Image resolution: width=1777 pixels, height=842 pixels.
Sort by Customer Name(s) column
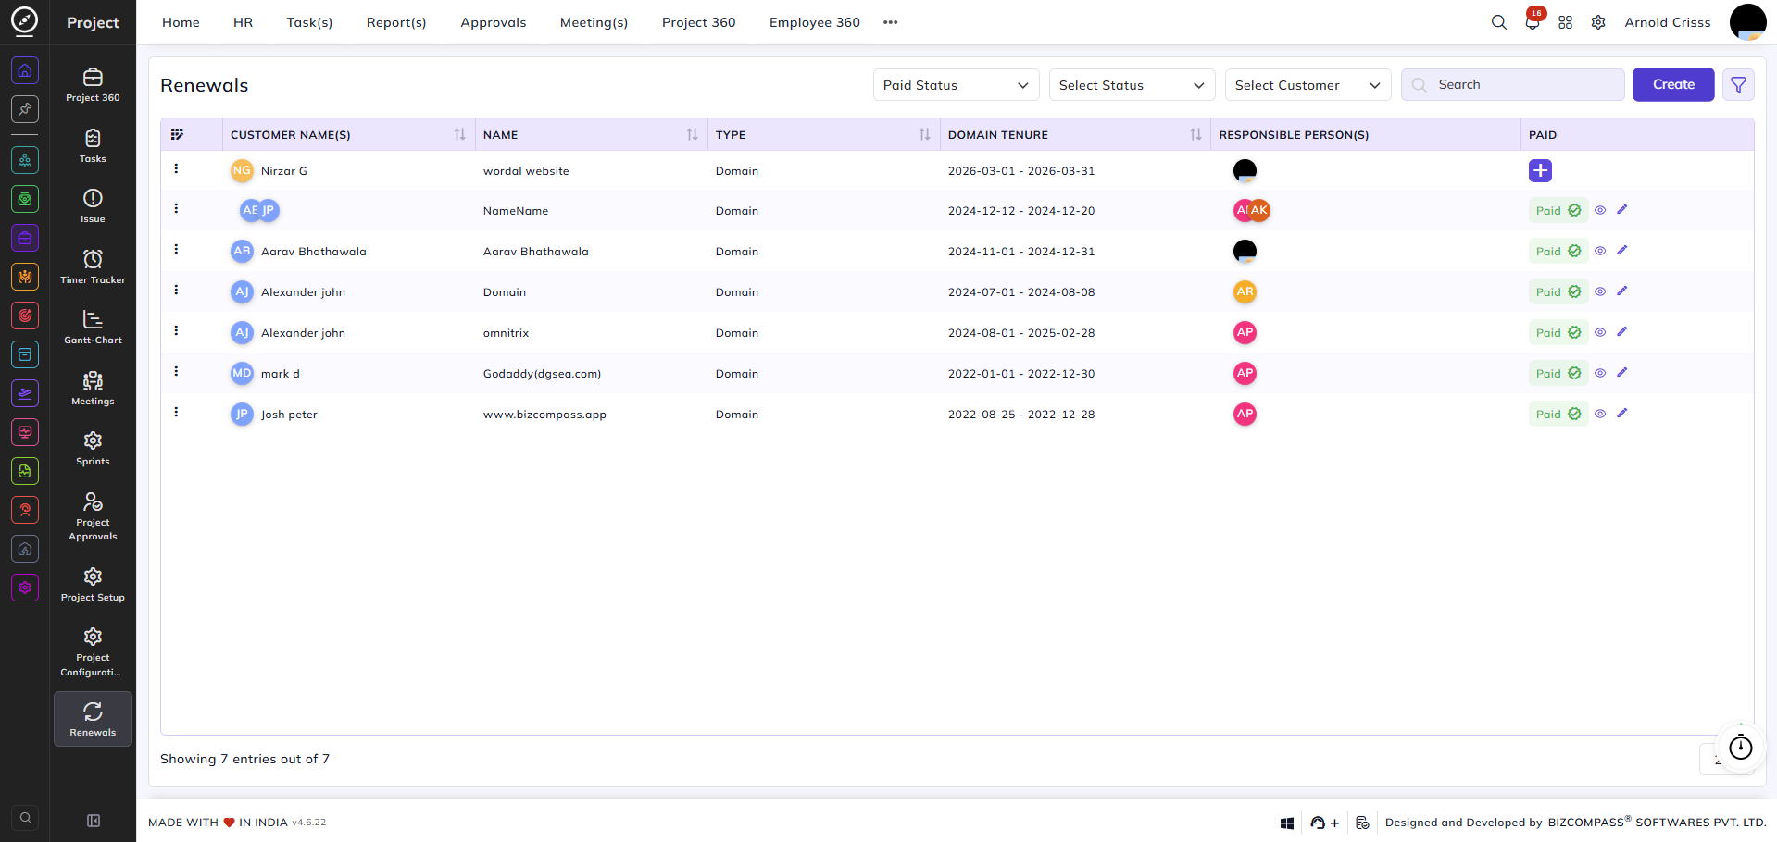tap(459, 135)
